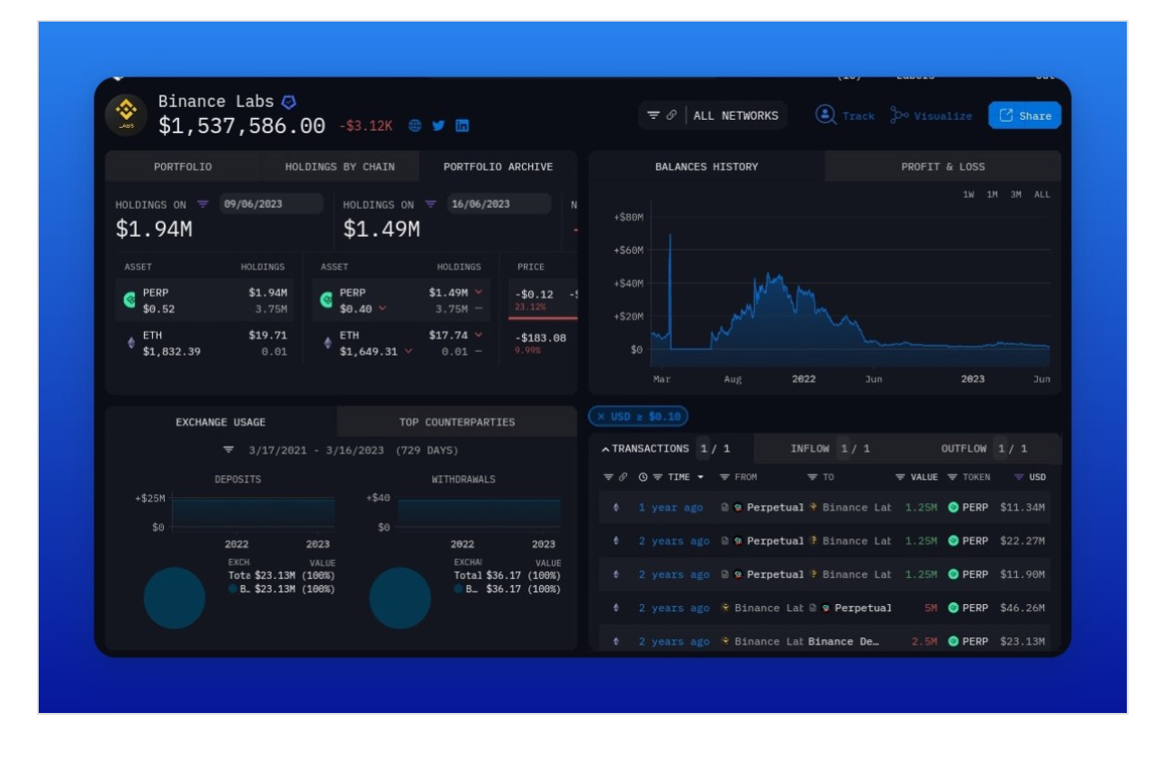Open the LinkedIn profile icon
1152x758 pixels.
(461, 127)
